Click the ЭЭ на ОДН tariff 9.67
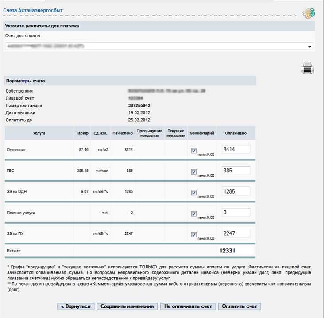Viewport: 332px width, 318px height. click(x=85, y=191)
